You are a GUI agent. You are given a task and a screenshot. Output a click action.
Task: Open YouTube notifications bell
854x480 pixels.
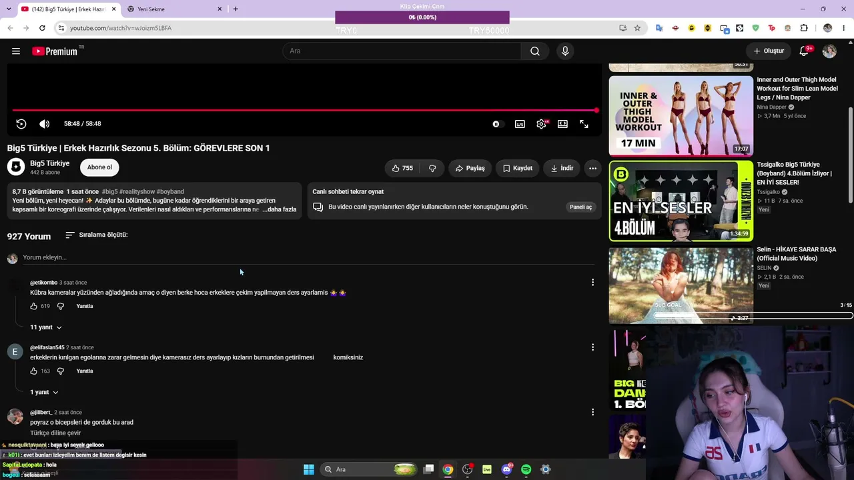pos(804,51)
